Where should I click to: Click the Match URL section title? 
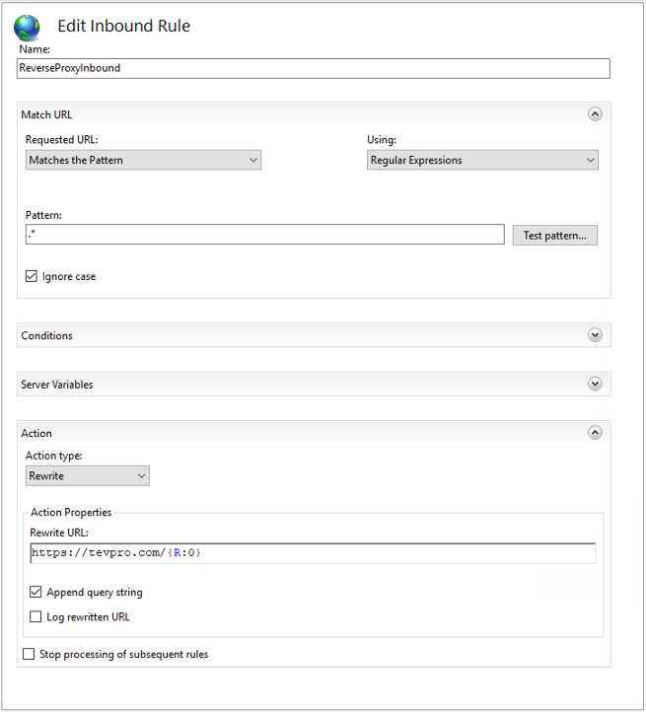tap(46, 114)
